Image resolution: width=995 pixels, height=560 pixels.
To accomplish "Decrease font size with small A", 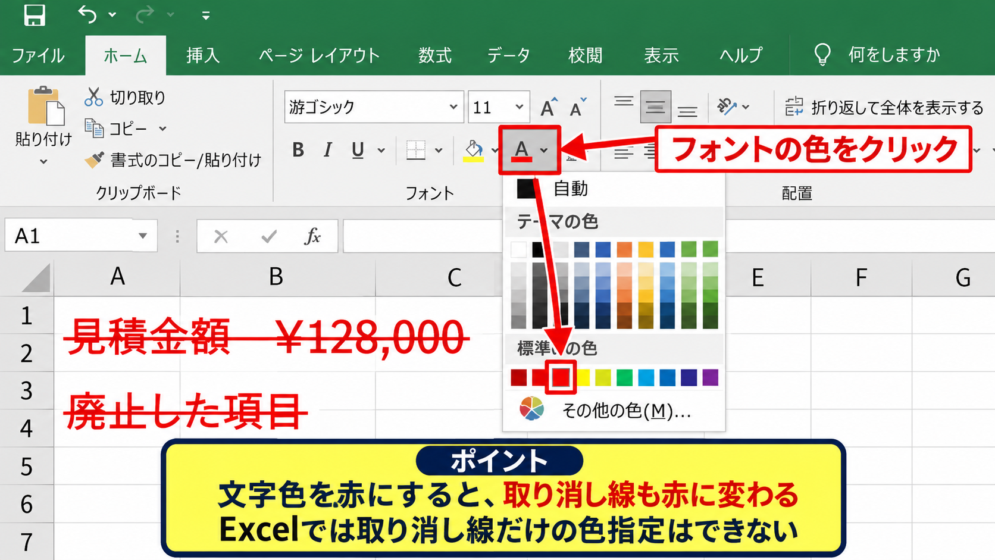I will point(577,107).
